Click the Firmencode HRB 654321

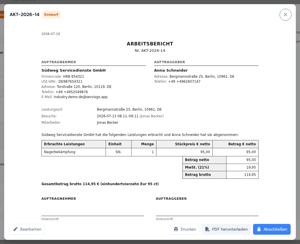point(74,76)
